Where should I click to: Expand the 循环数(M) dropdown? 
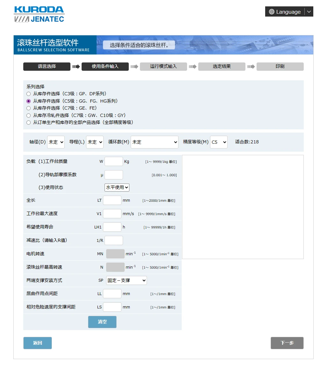tap(154, 142)
